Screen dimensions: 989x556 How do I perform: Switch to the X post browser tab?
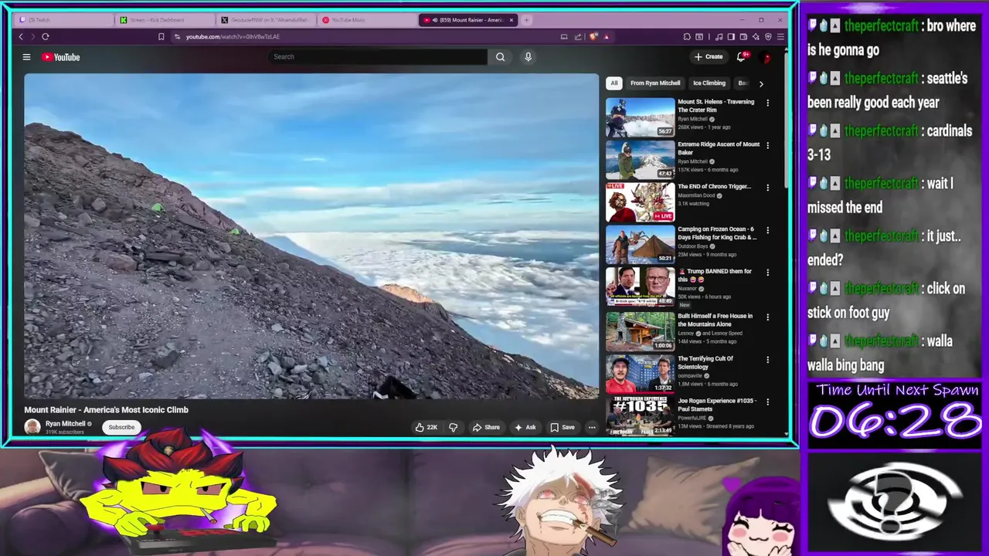tap(267, 20)
